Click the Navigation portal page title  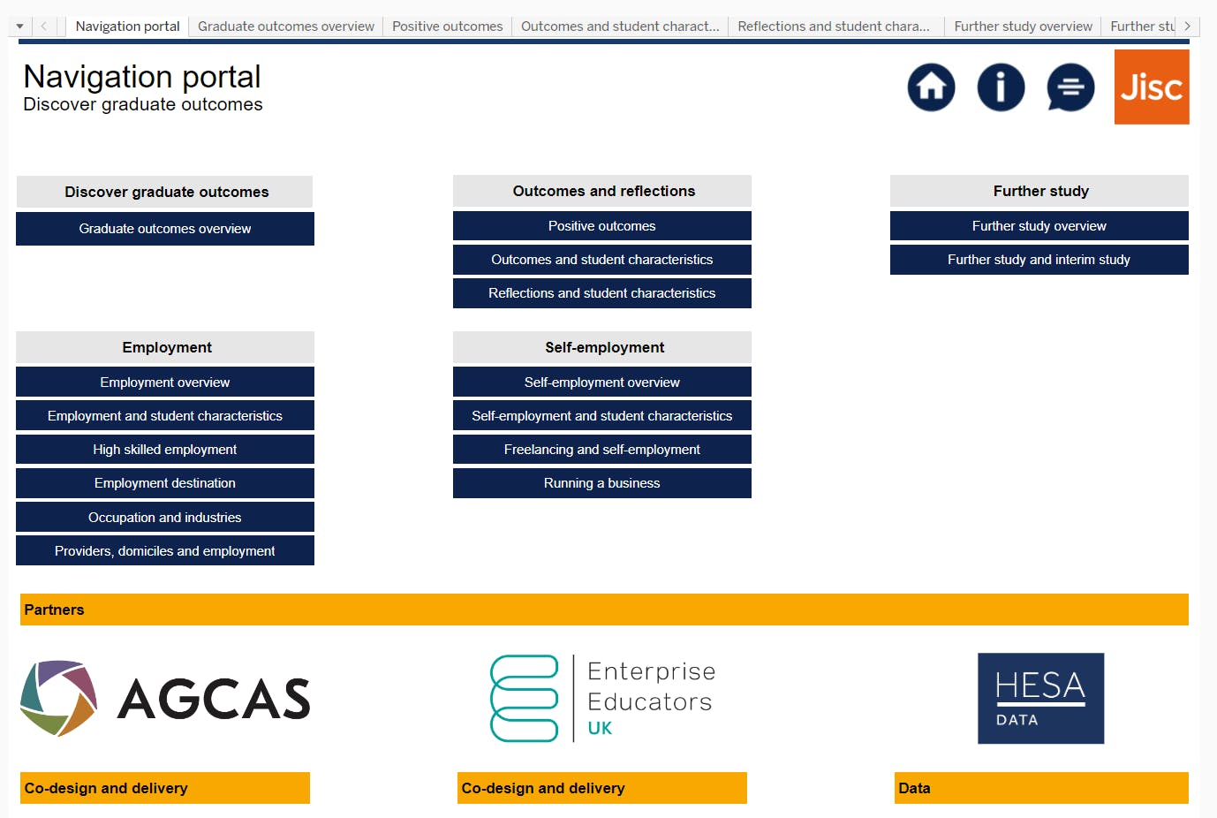pyautogui.click(x=142, y=77)
